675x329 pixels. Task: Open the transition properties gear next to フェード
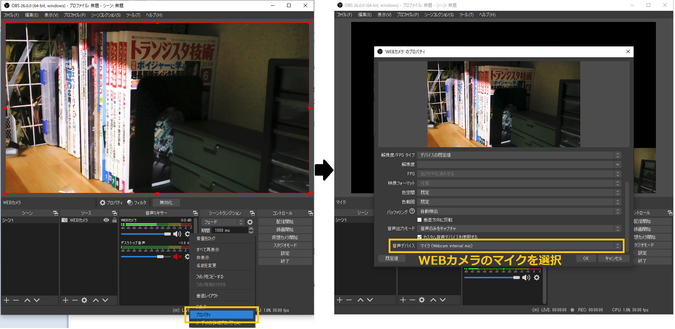250,222
